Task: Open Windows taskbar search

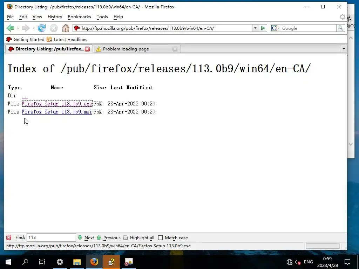Action: point(25,262)
